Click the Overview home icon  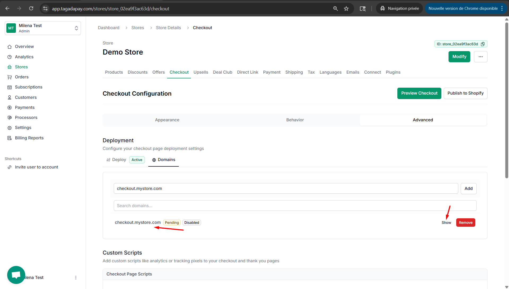coord(10,47)
